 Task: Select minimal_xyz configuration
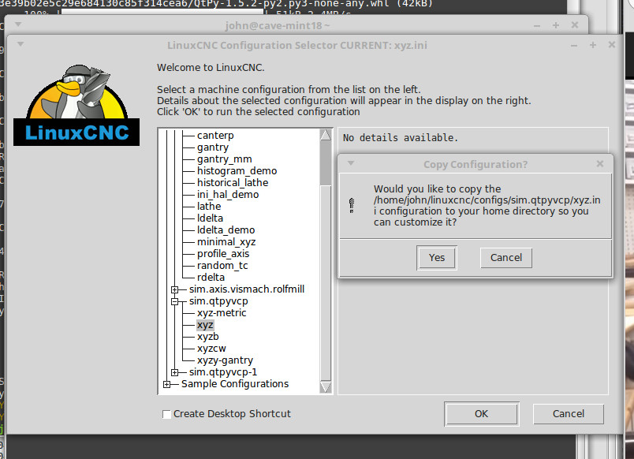226,242
